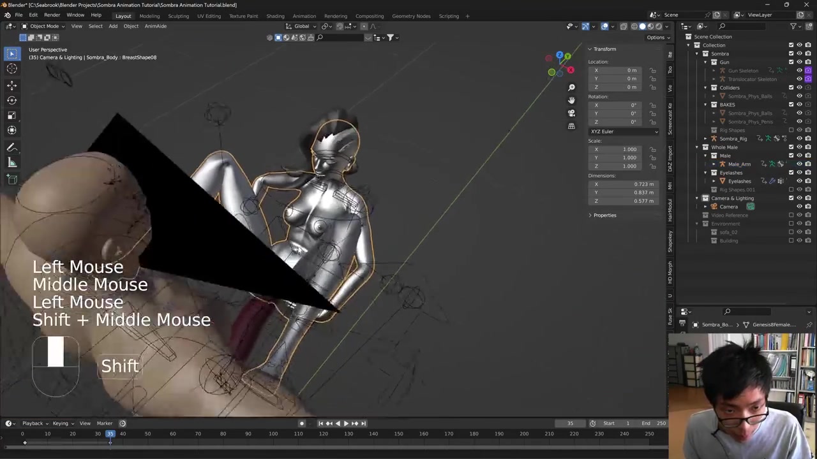Image resolution: width=817 pixels, height=459 pixels.
Task: Expand the Properties panel in sidebar
Action: (604, 215)
